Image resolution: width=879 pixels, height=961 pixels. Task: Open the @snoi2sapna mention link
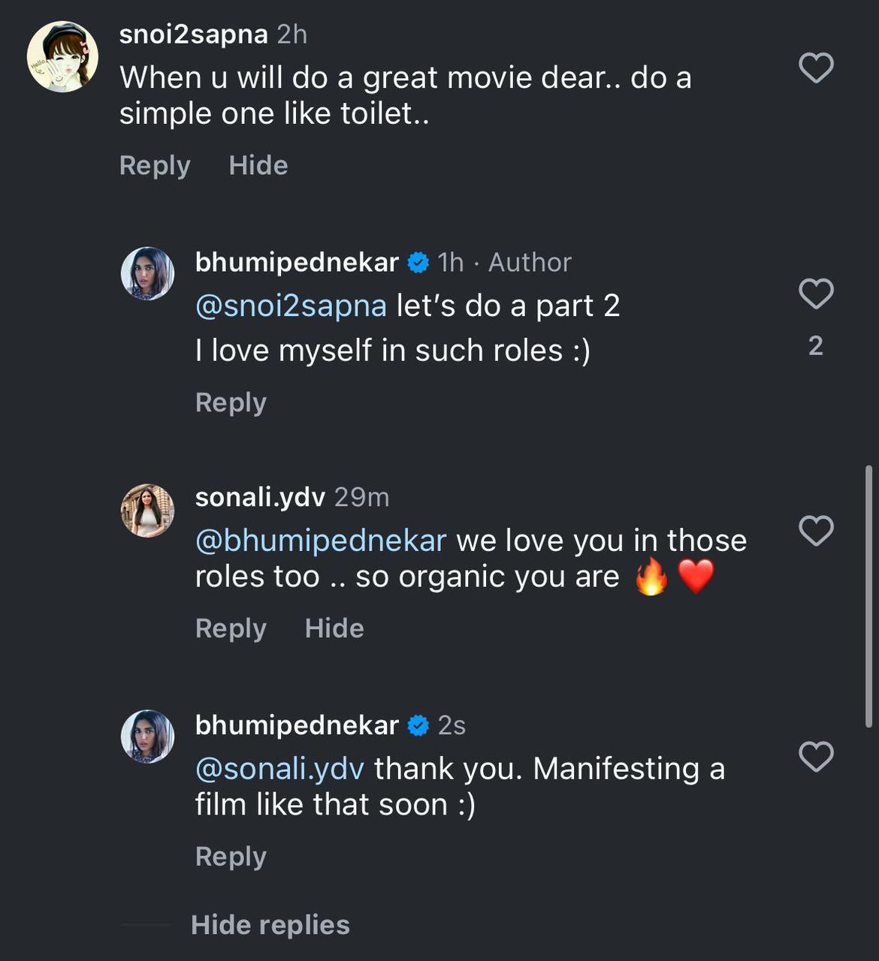click(291, 306)
